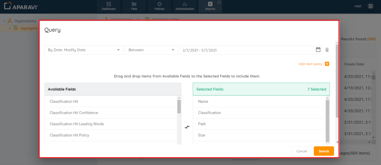Click the Aparavi logo

pyautogui.click(x=21, y=6)
